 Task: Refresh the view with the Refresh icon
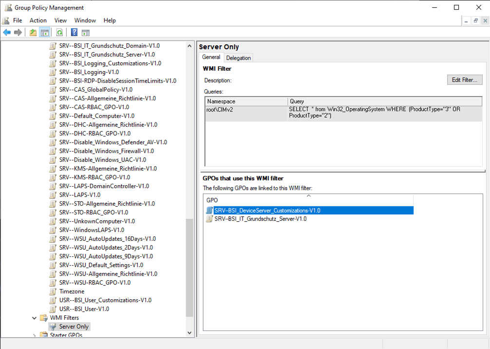click(x=60, y=33)
